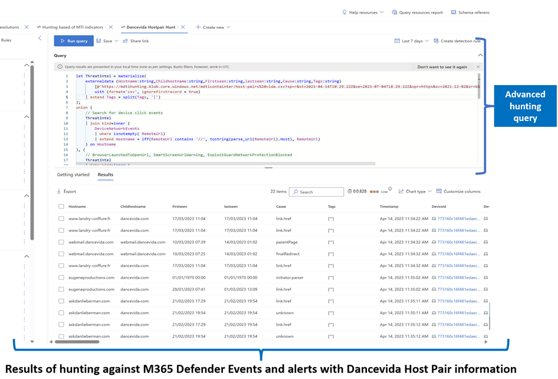Sort by the Hostname column header
Viewport: 558px width, 379px height.
(77, 207)
